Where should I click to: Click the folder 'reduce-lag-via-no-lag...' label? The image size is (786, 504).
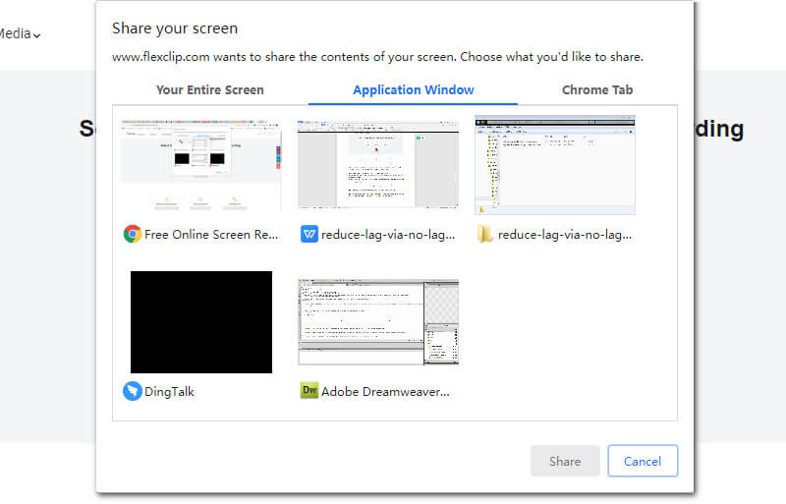pos(564,235)
